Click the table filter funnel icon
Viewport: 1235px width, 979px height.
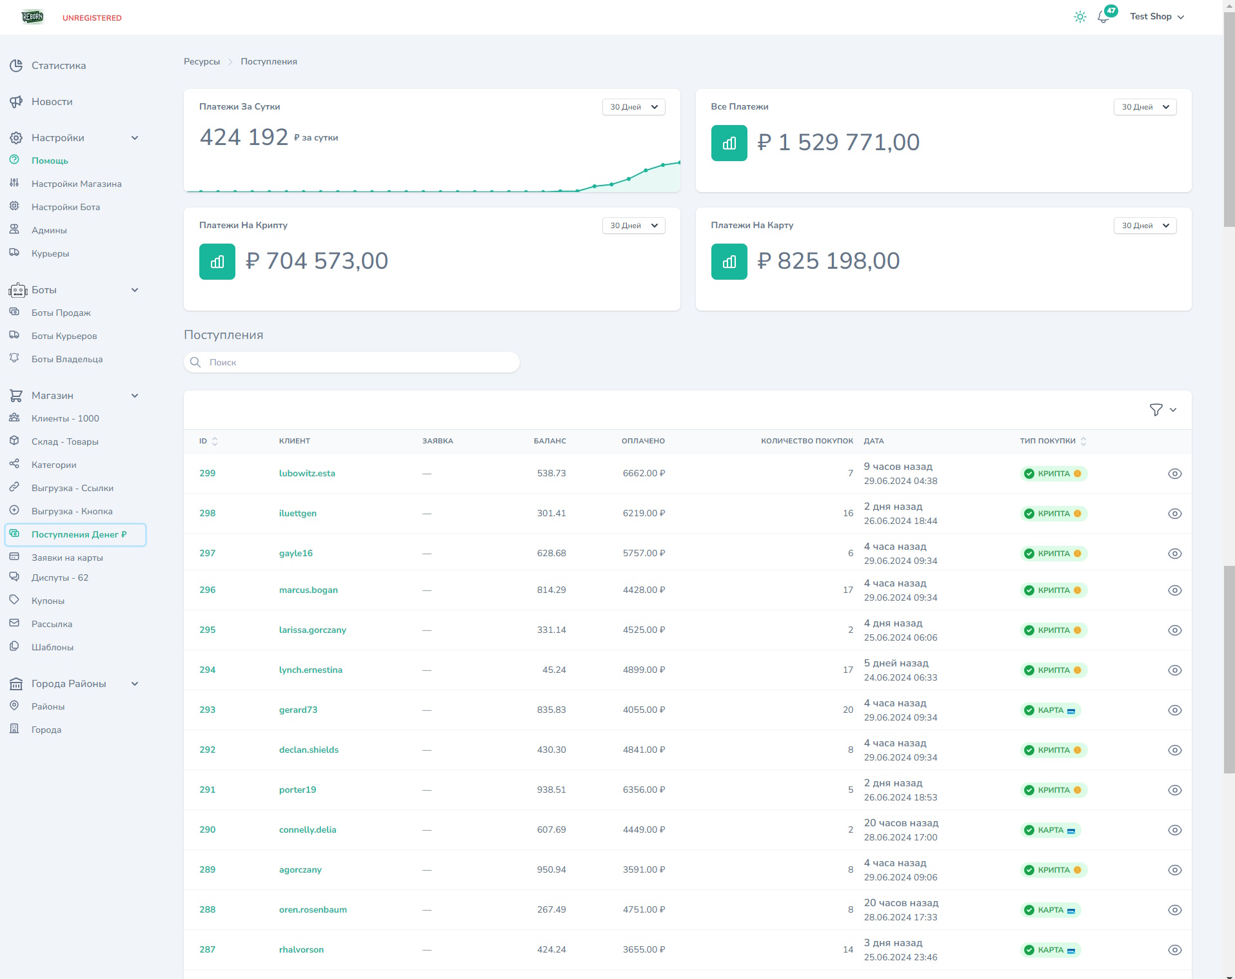[x=1156, y=410]
